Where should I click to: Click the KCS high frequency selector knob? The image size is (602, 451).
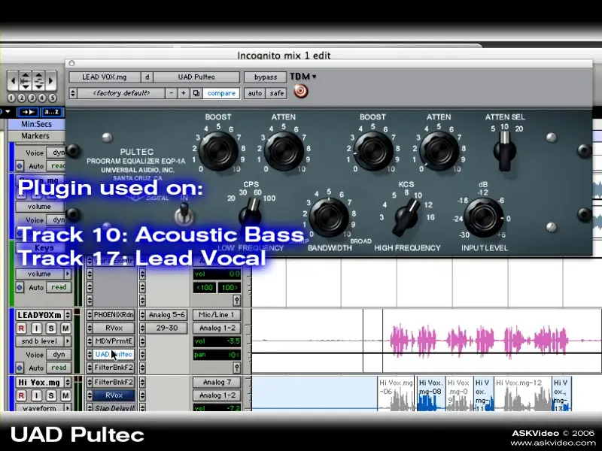(x=406, y=216)
